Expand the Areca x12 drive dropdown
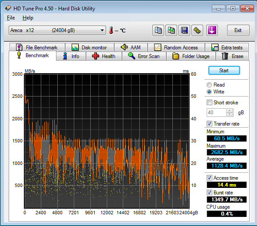The height and width of the screenshot is (226, 257). [57, 30]
